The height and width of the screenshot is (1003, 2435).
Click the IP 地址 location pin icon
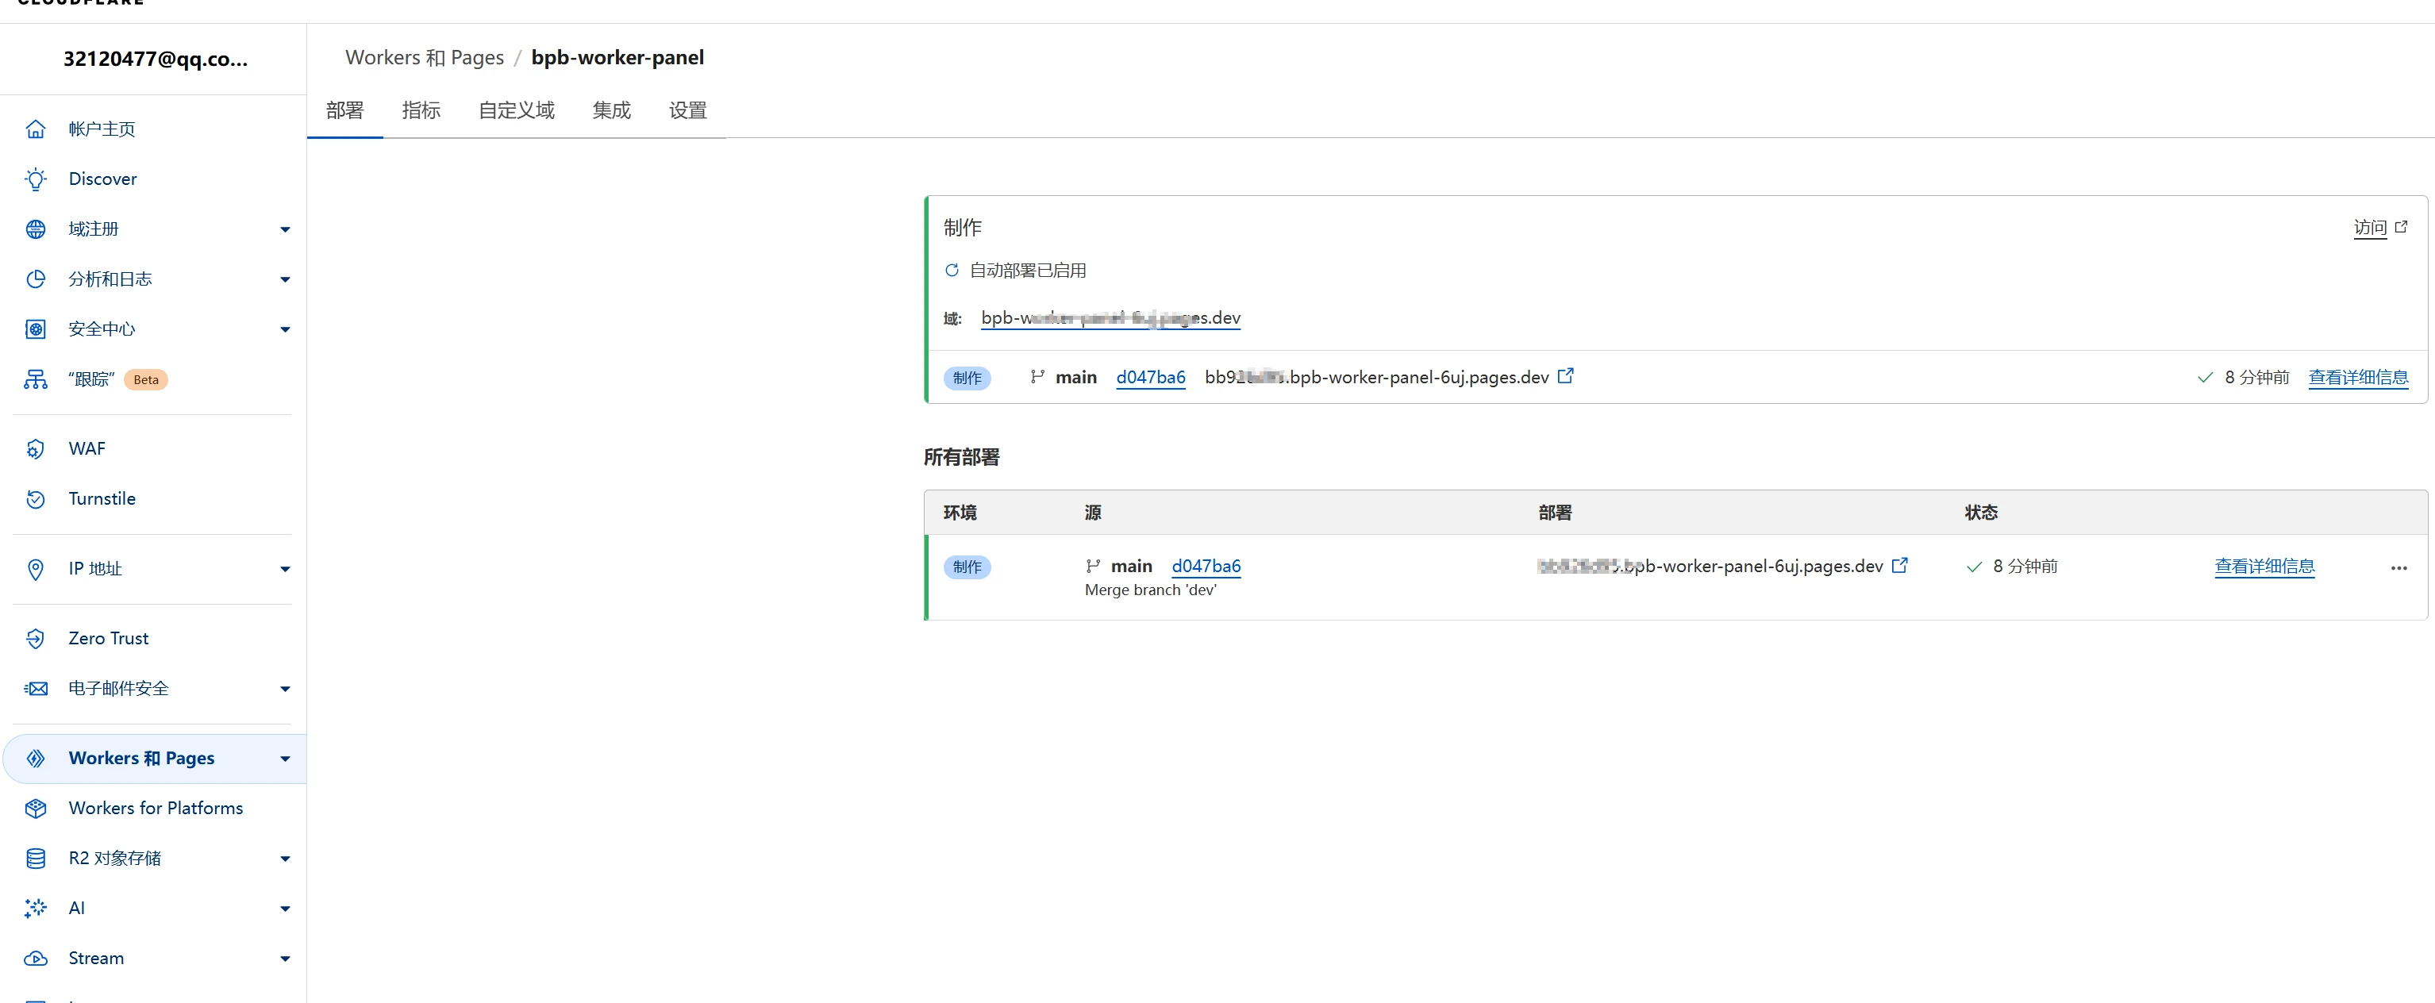pyautogui.click(x=35, y=569)
